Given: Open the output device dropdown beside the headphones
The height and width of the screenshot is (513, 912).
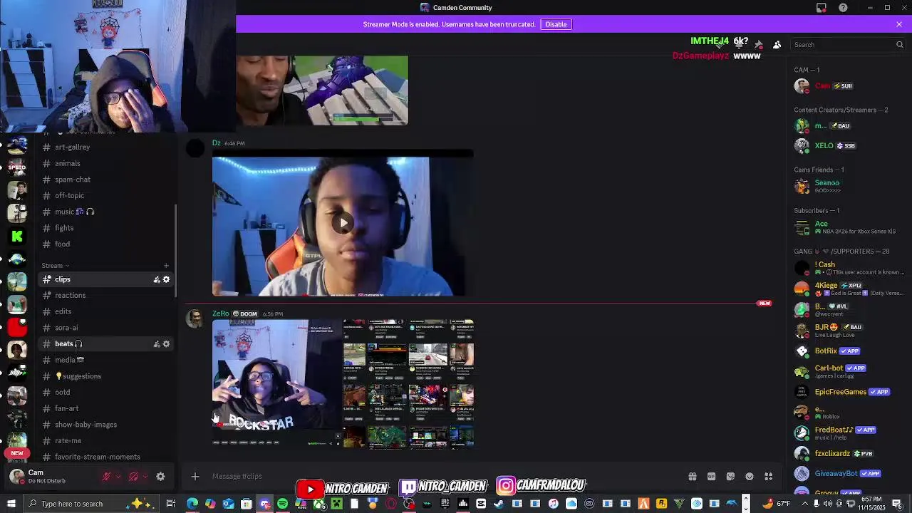Looking at the screenshot, I should click(x=145, y=477).
